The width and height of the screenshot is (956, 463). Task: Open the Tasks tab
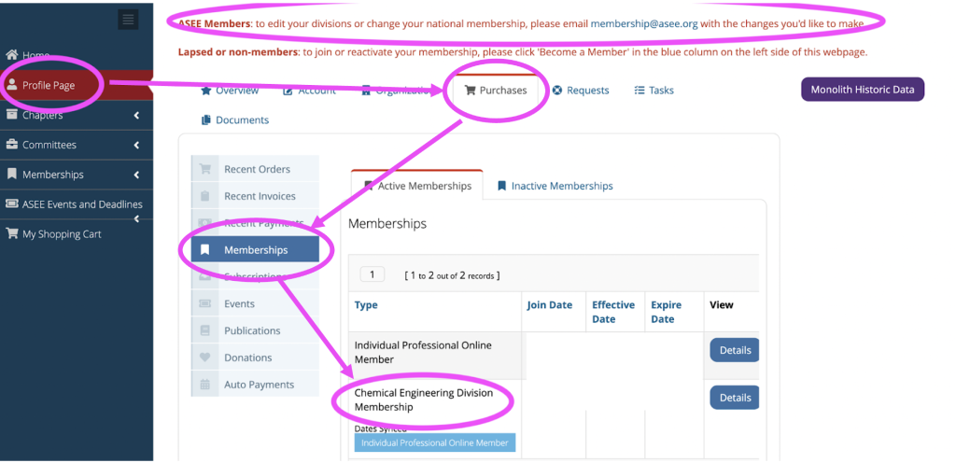click(x=654, y=91)
